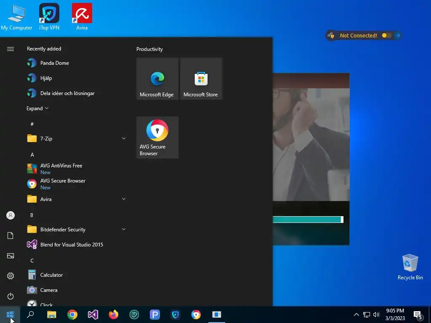Click the network icon in system tray

pyautogui.click(x=367, y=315)
